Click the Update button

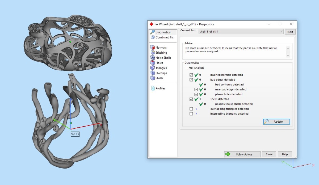(x=276, y=122)
